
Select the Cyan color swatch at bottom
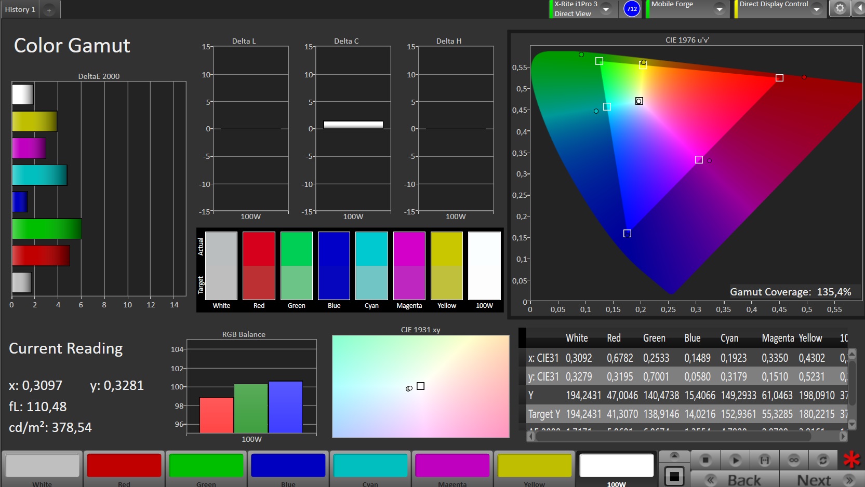click(370, 465)
